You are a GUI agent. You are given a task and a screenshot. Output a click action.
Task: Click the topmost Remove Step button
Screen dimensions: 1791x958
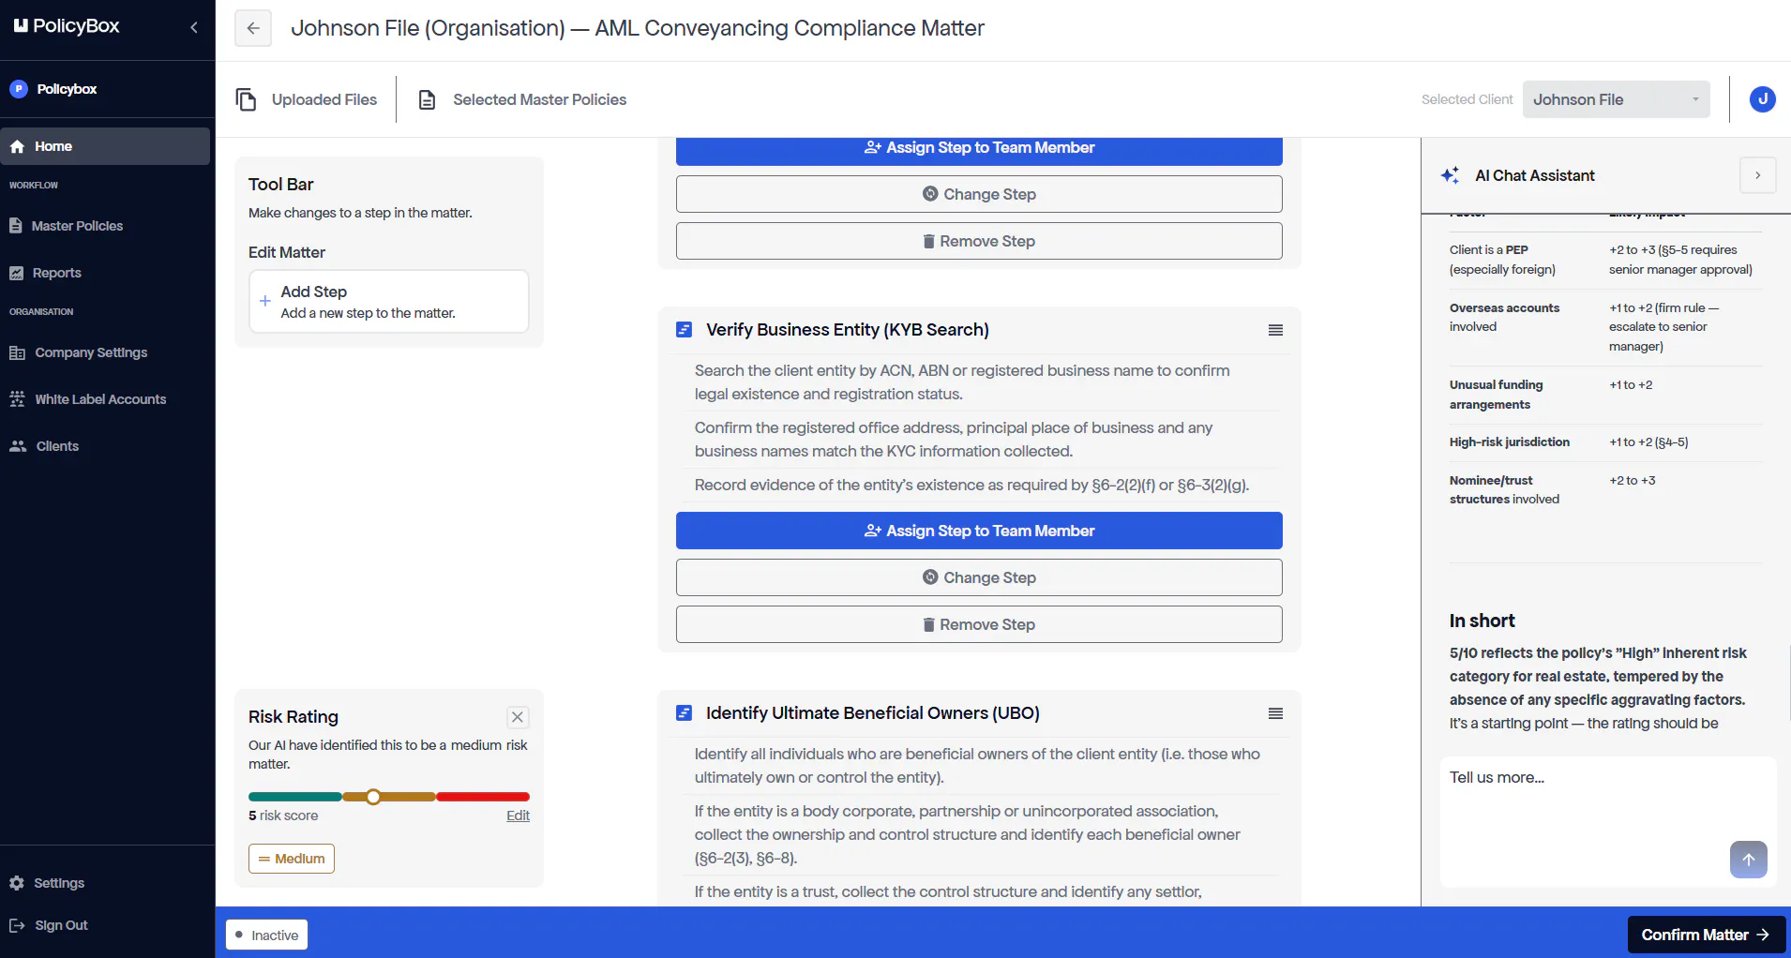979,241
